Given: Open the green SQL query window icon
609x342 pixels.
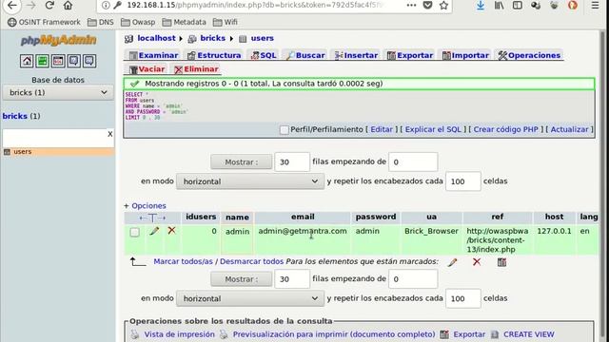Looking at the screenshot, I should pyautogui.click(x=42, y=61).
